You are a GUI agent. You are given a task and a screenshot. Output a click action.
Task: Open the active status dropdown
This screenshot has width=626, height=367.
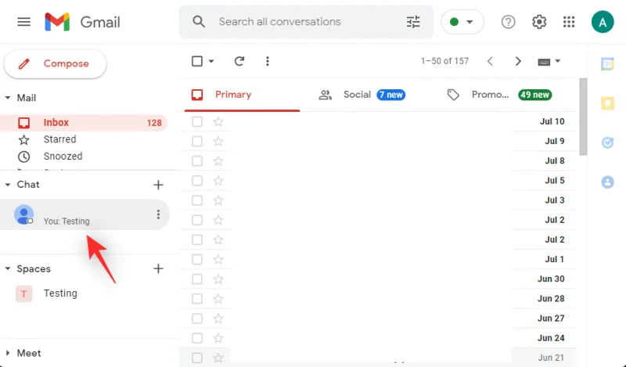click(462, 22)
